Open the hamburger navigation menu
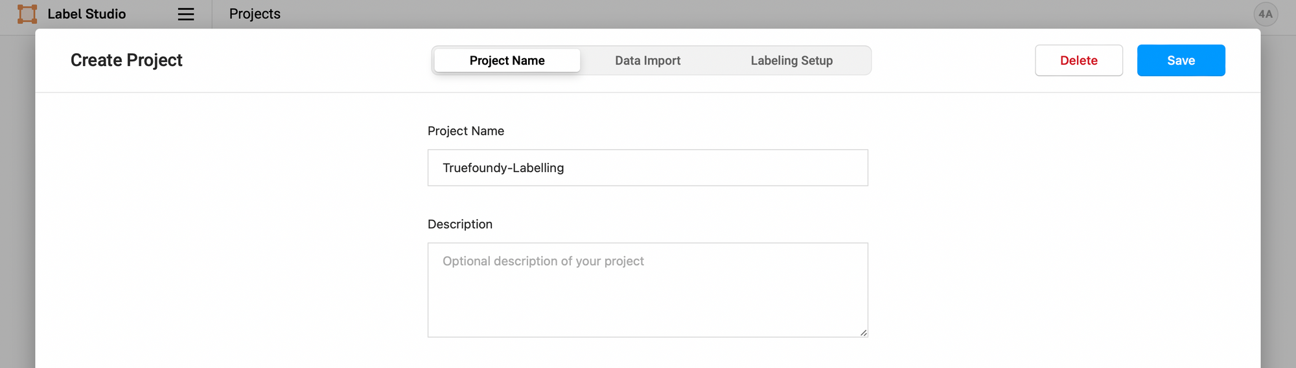 coord(186,14)
